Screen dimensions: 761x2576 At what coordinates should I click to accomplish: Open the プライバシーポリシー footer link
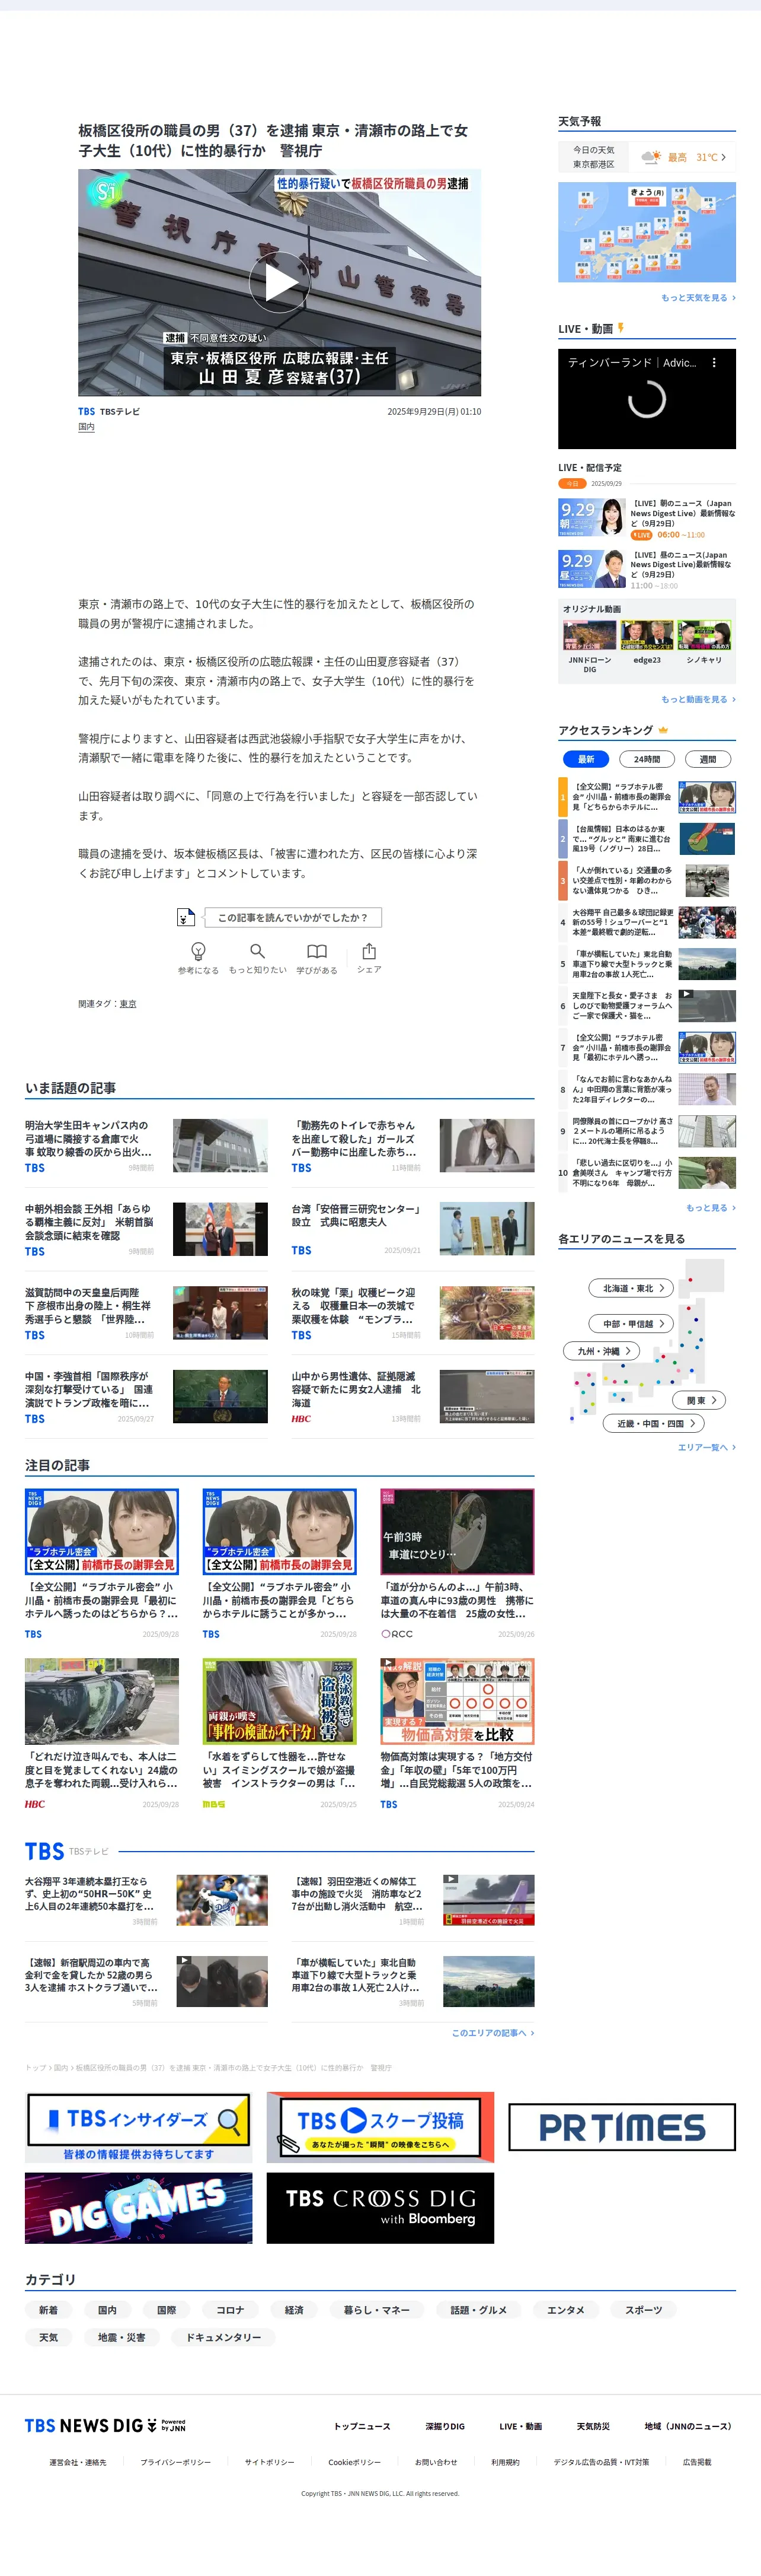(x=175, y=2462)
